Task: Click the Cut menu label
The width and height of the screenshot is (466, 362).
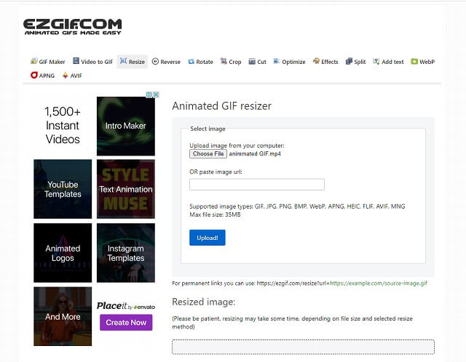Action: (261, 62)
